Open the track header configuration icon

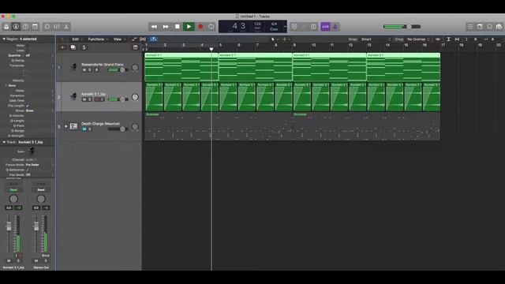[x=135, y=47]
